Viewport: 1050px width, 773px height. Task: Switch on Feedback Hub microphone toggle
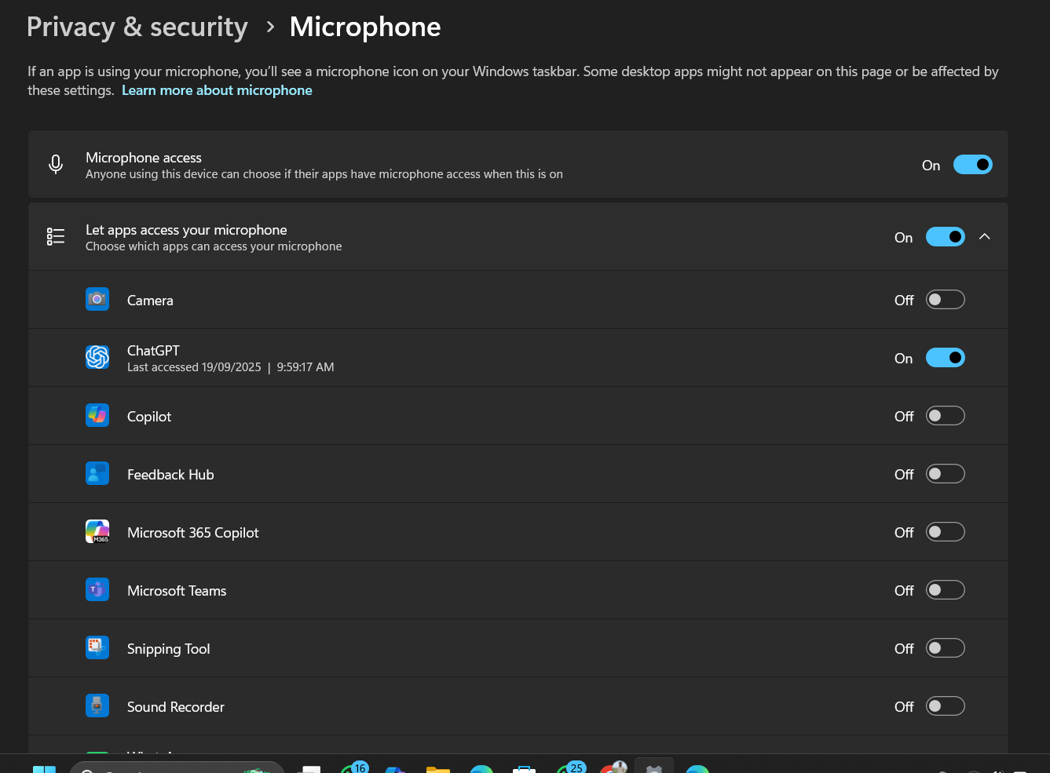pos(946,474)
